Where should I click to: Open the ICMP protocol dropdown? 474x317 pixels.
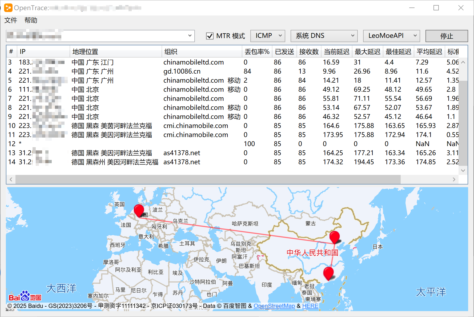point(268,36)
